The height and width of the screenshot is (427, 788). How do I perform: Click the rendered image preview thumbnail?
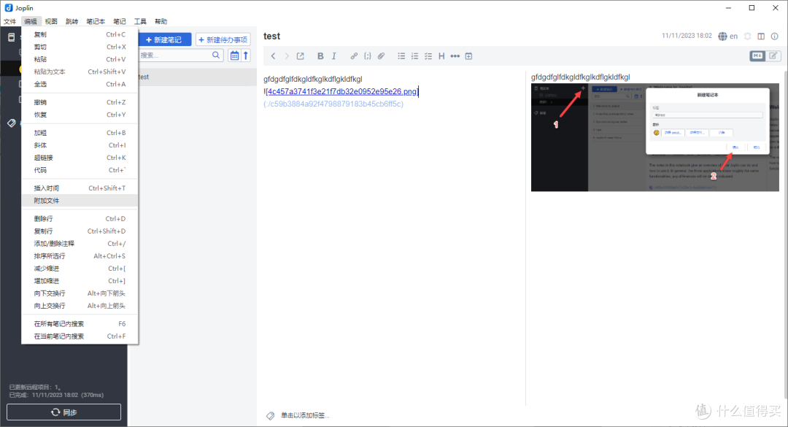(x=654, y=137)
